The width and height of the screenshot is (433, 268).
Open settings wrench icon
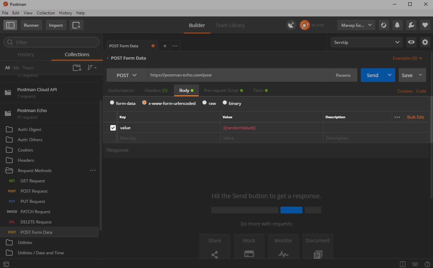click(x=411, y=25)
